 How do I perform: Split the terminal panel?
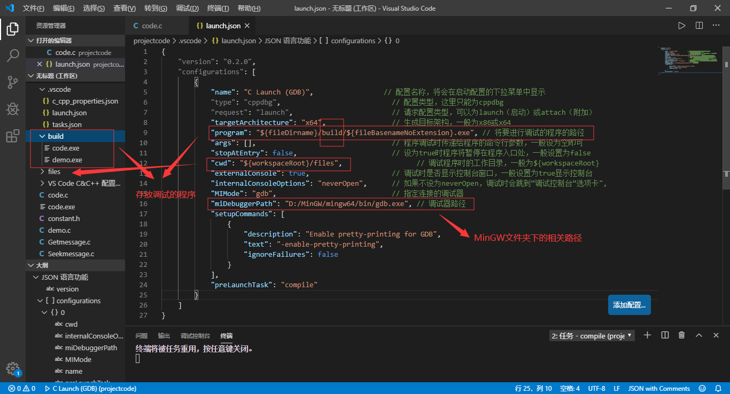click(x=665, y=335)
